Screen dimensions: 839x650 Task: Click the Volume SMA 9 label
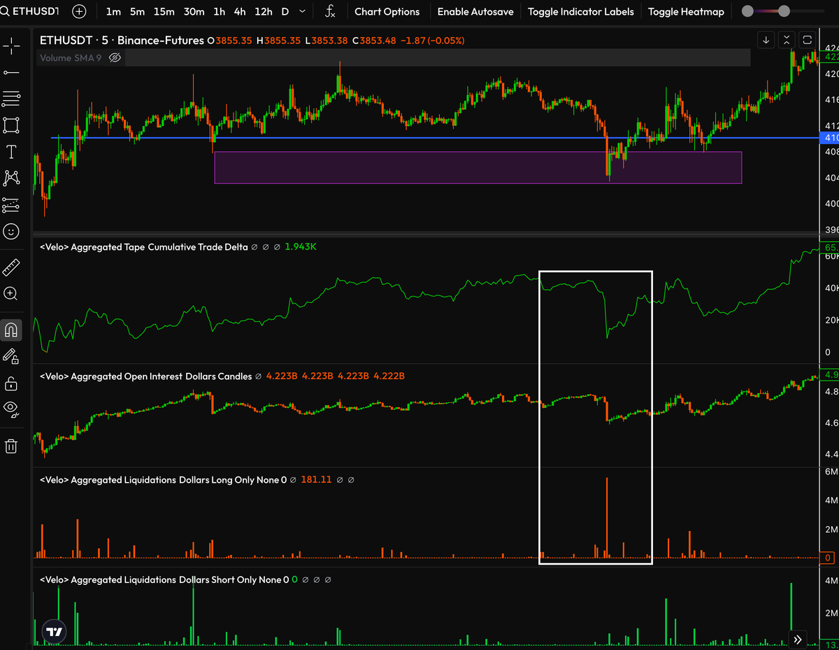pyautogui.click(x=71, y=57)
